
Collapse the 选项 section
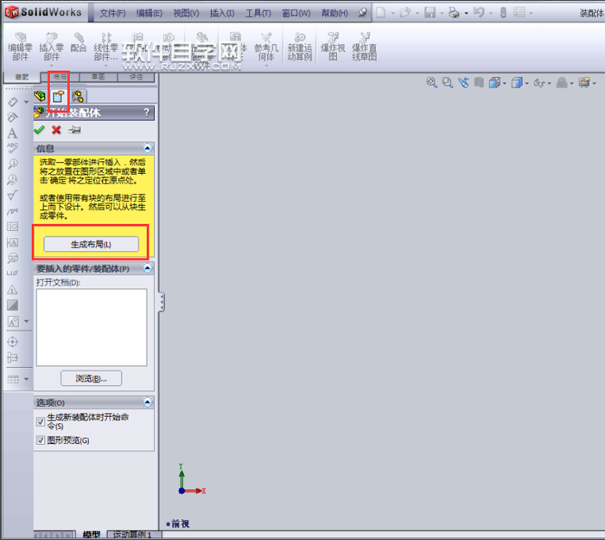pos(148,402)
